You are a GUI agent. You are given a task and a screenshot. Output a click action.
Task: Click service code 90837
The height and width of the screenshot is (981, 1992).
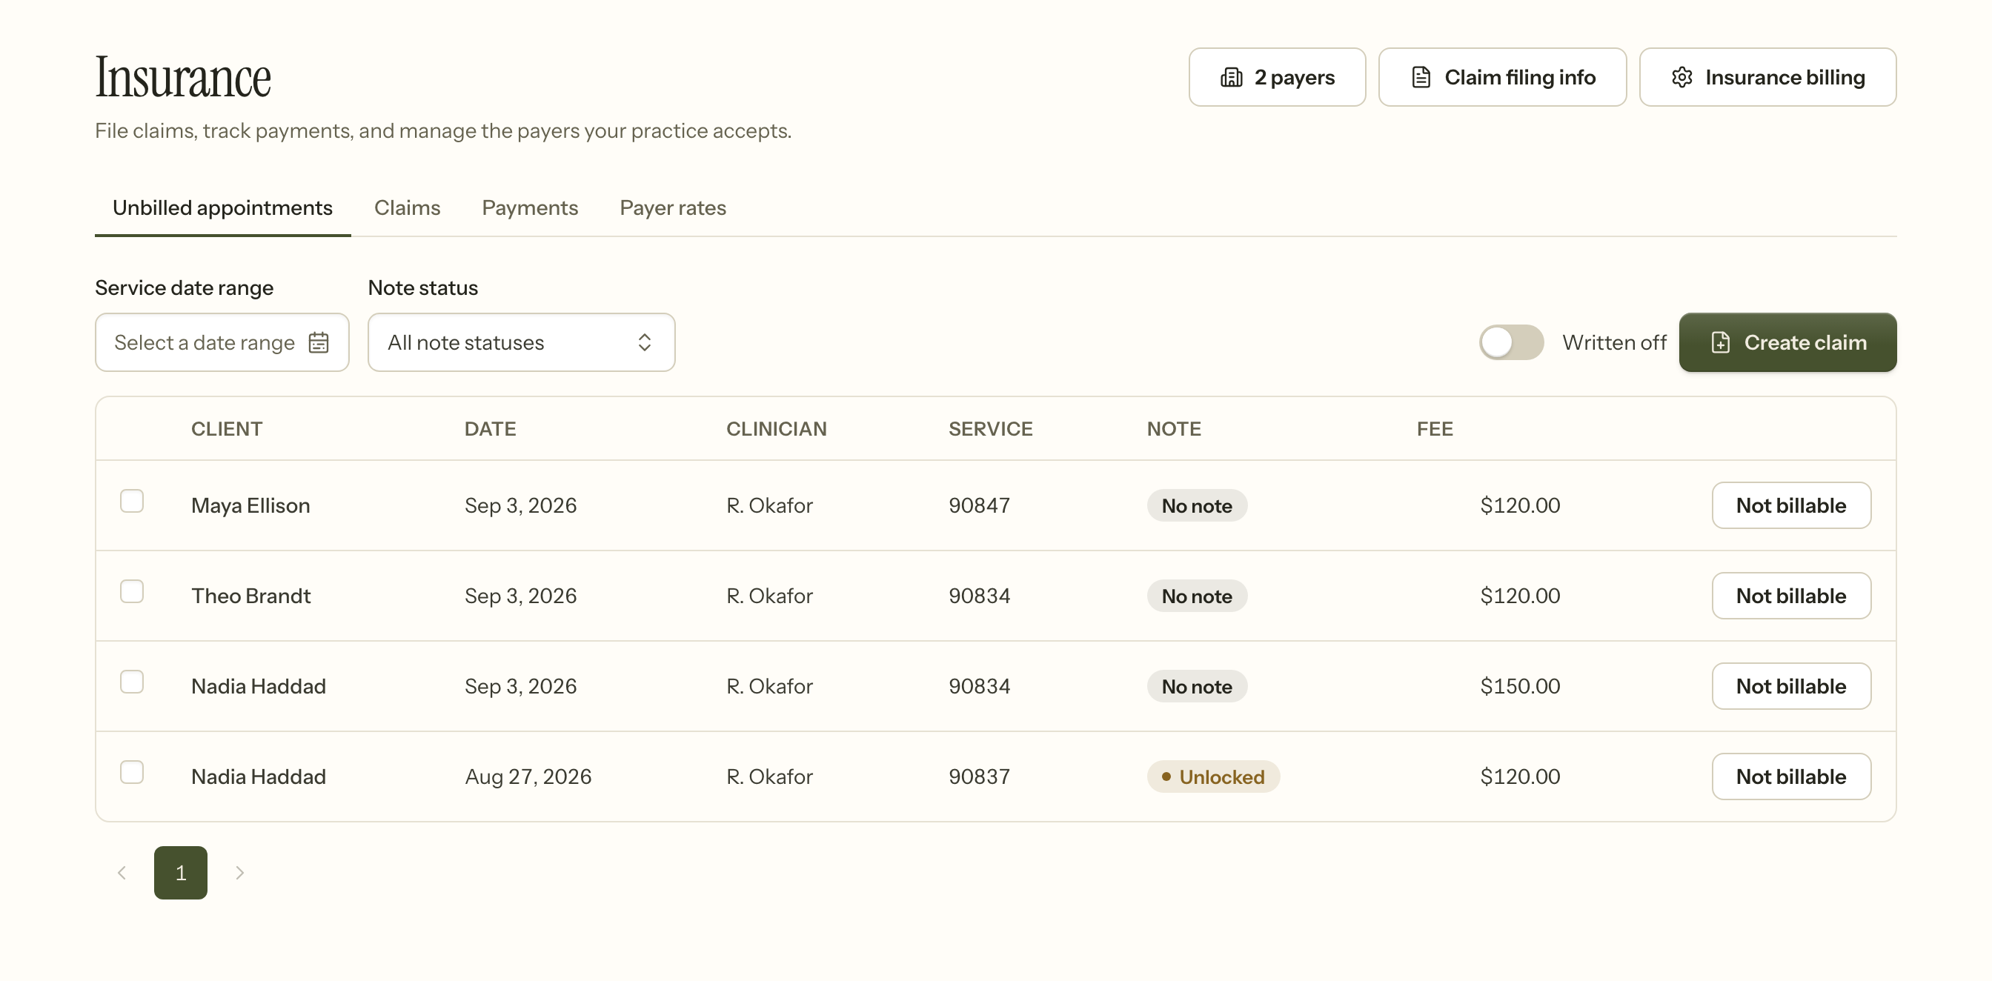click(x=979, y=777)
